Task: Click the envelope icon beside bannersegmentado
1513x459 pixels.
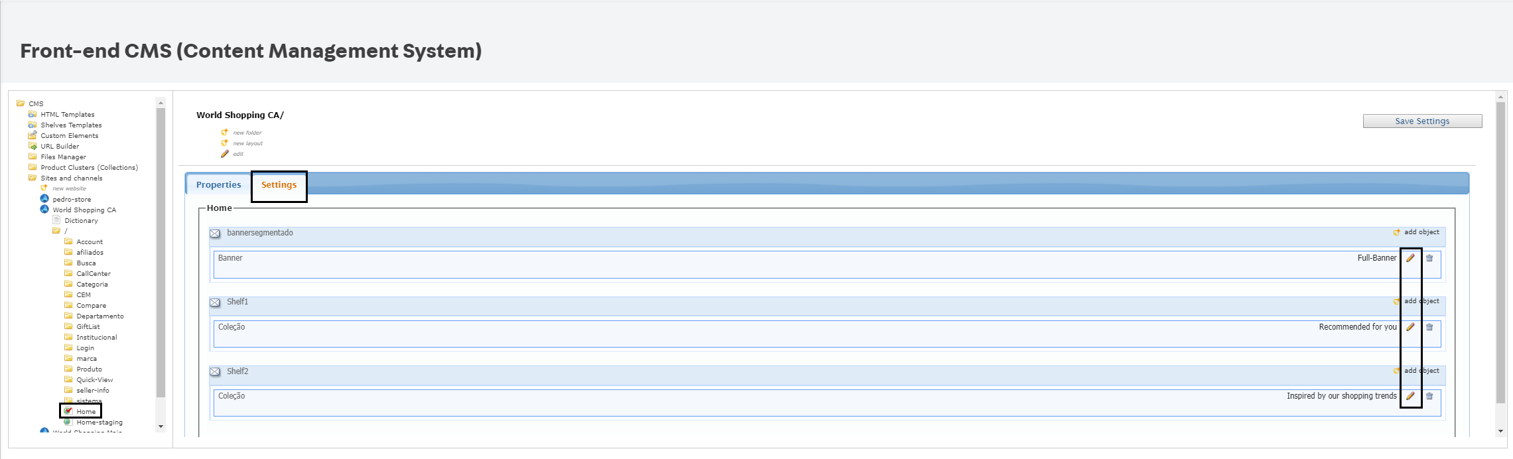Action: 215,233
